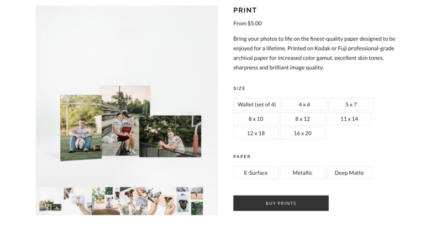Open thumbnail with framed portrait and plant
Viewport: 442px width, 232px height.
point(106,201)
